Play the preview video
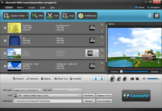The width and height of the screenshot is (162, 111). [x=112, y=79]
